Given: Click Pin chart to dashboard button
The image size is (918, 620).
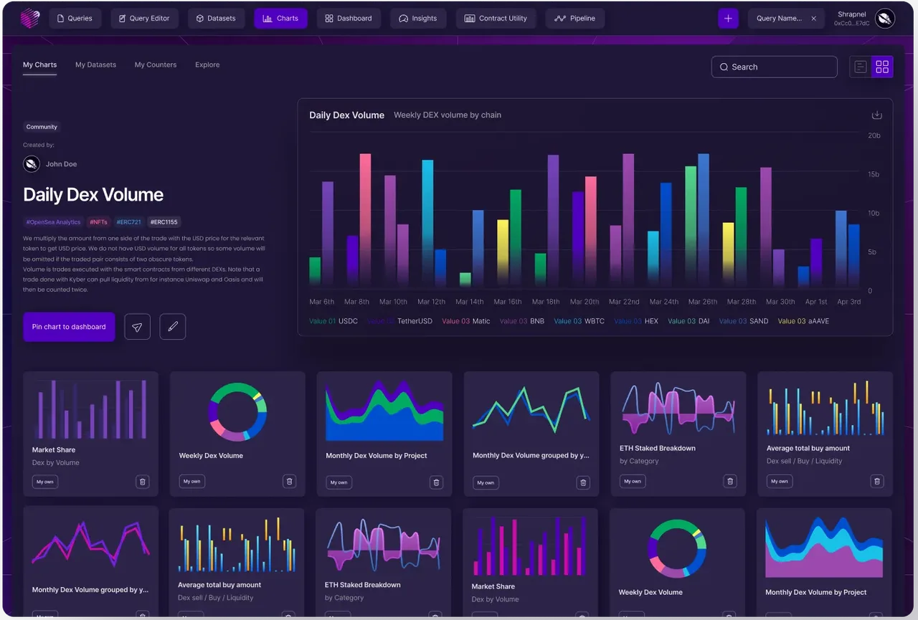Looking at the screenshot, I should (x=69, y=327).
